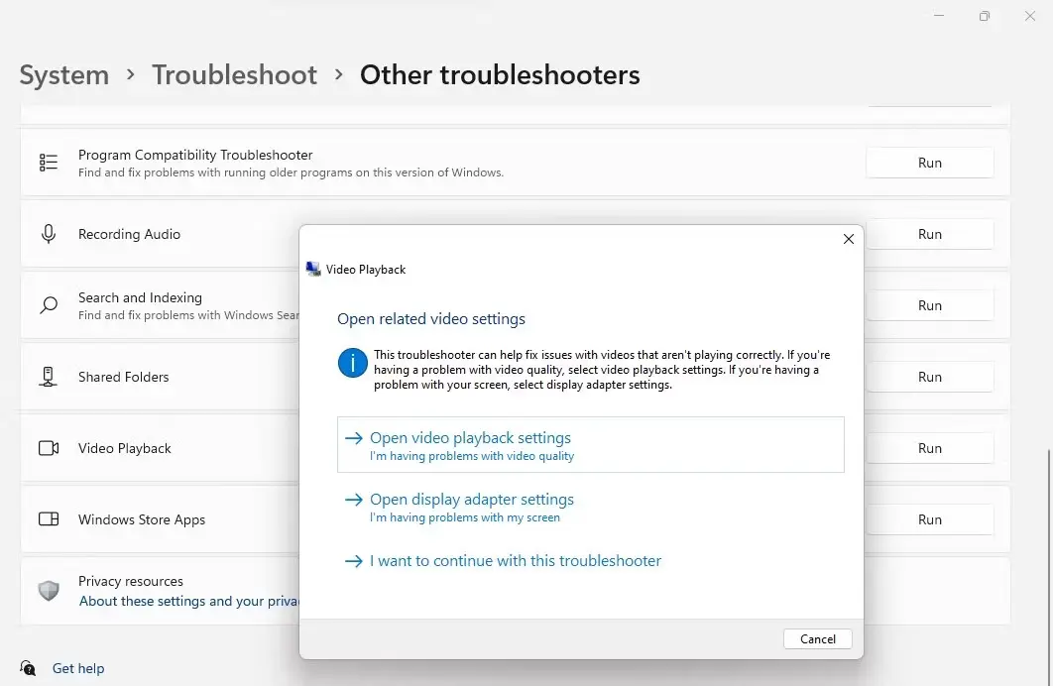Image resolution: width=1053 pixels, height=686 pixels.
Task: Click Program Compatibility Troubleshooter title text
Action: 195,155
